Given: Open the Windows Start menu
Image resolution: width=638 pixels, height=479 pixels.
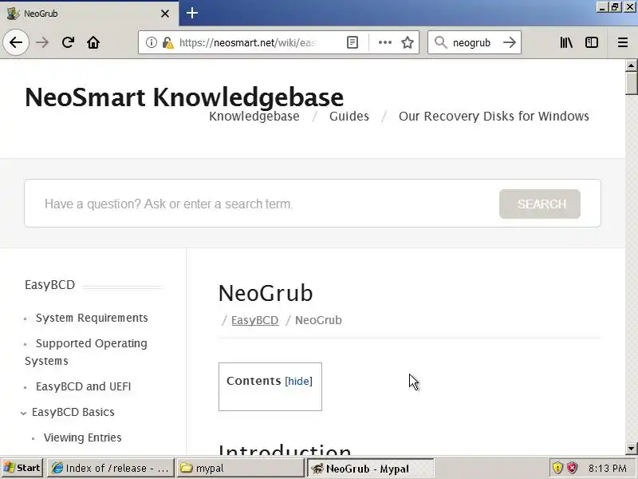Looking at the screenshot, I should click(22, 468).
